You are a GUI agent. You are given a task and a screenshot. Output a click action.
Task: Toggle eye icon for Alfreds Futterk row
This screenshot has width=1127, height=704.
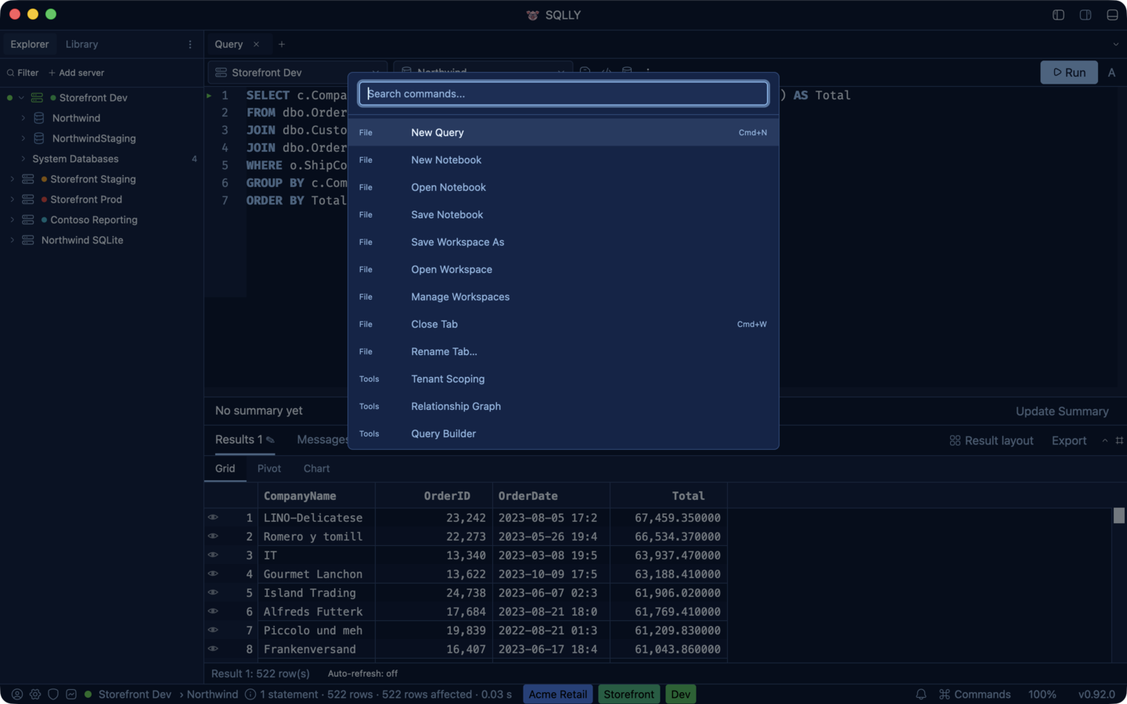click(213, 612)
